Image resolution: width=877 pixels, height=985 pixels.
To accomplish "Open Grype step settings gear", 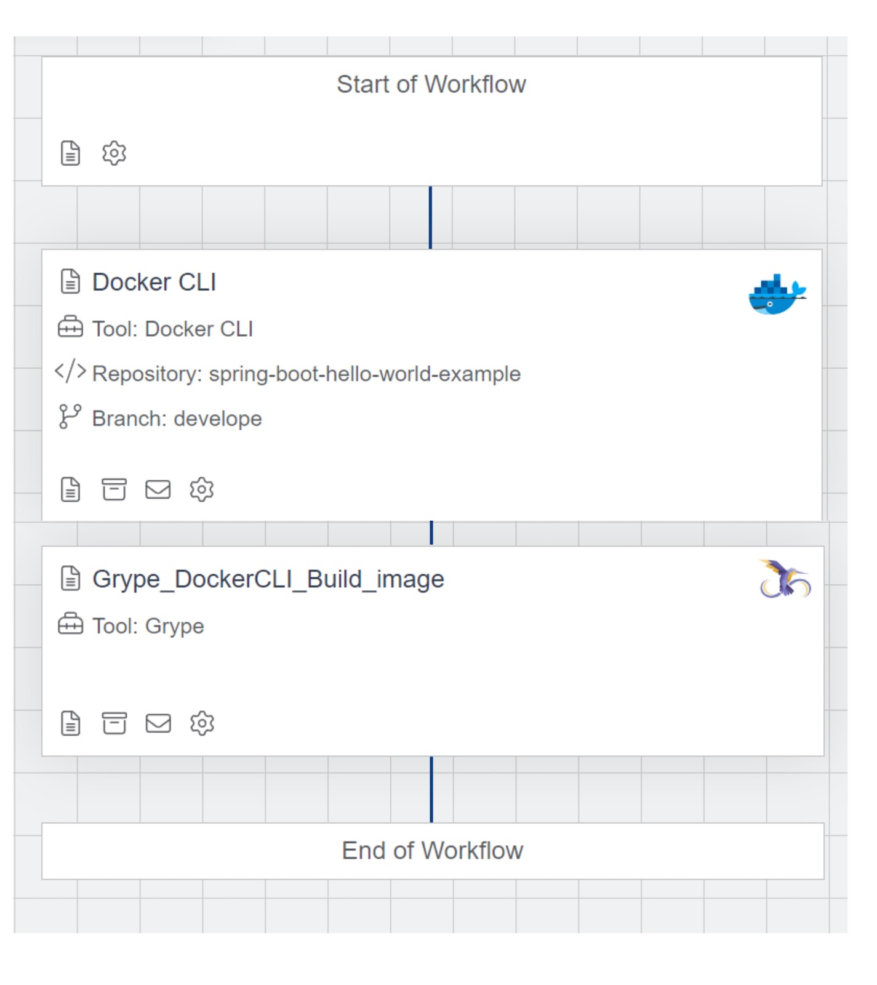I will pos(201,723).
